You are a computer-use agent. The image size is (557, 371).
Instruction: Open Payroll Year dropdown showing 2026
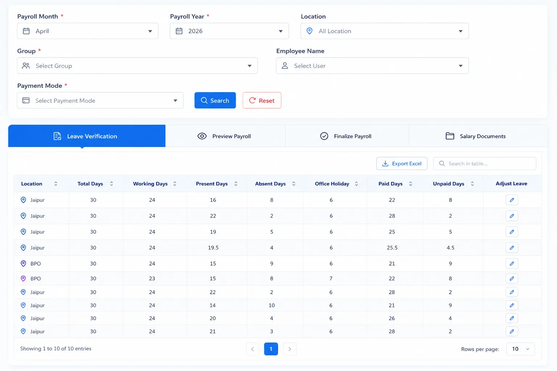(229, 31)
